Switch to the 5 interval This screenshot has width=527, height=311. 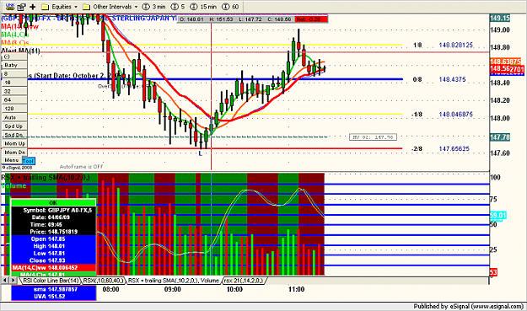tap(178, 7)
